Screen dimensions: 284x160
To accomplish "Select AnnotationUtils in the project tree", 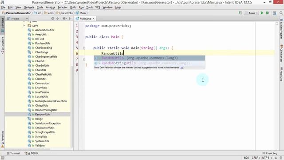I will click(x=44, y=30).
